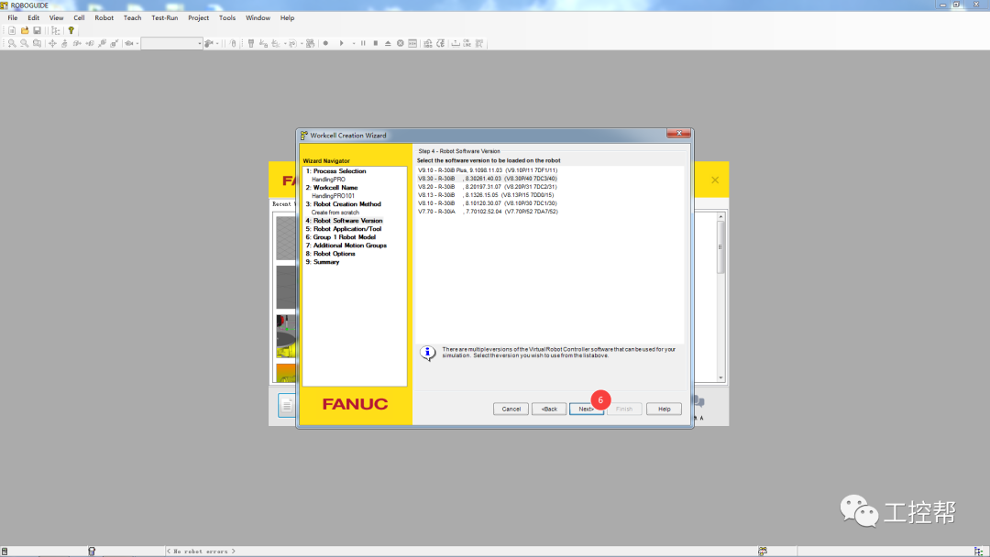Click the wizard Help button
Viewport: 990px width, 557px height.
click(x=664, y=409)
